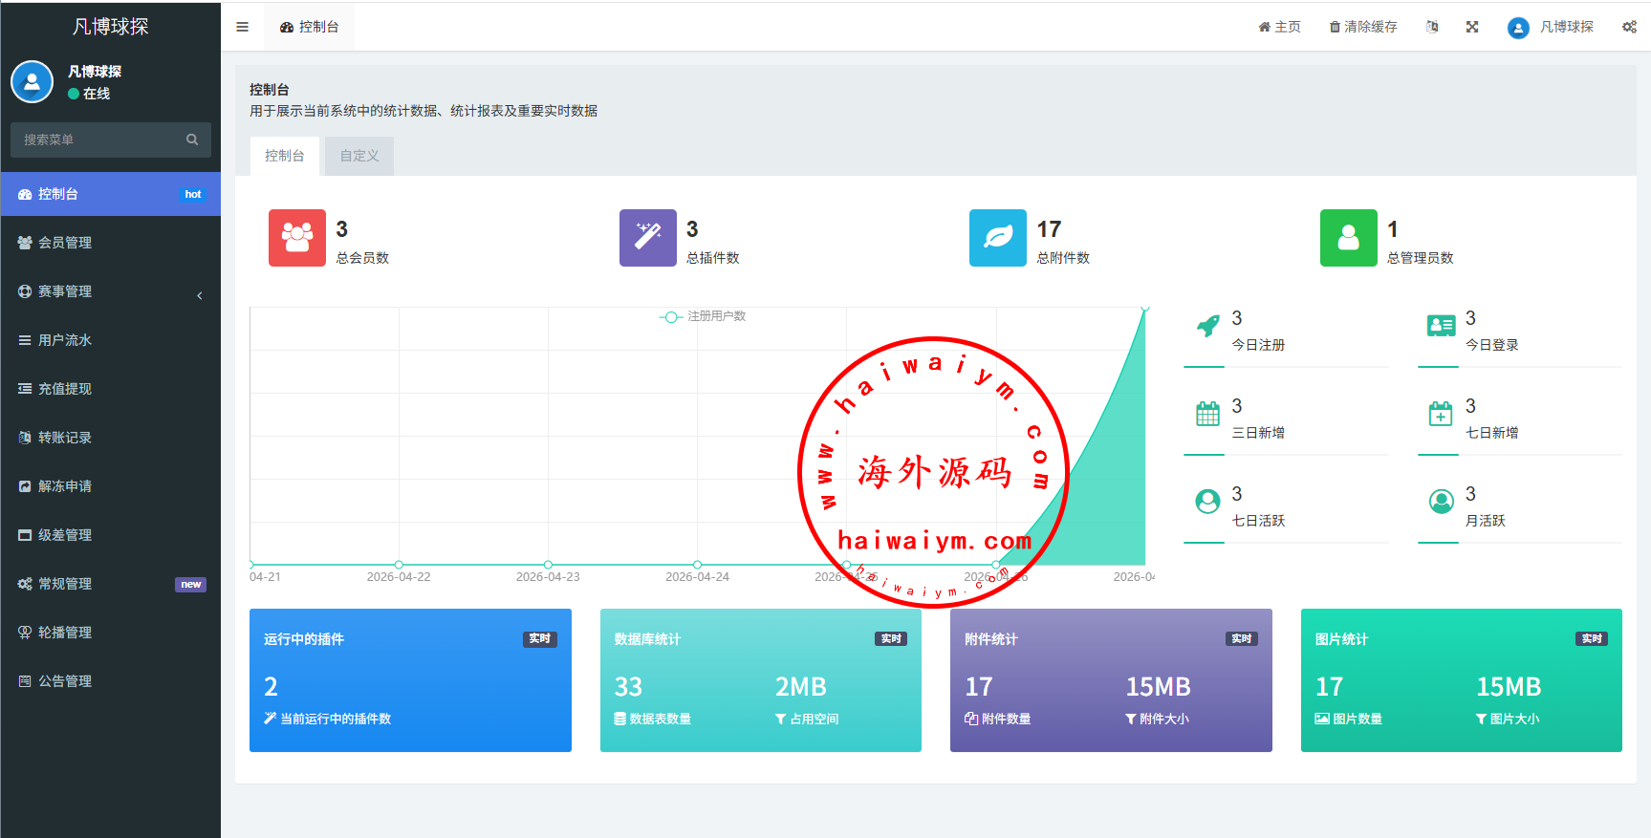Click the blue 运行中的插件 stats card
This screenshot has width=1651, height=838.
pyautogui.click(x=410, y=679)
